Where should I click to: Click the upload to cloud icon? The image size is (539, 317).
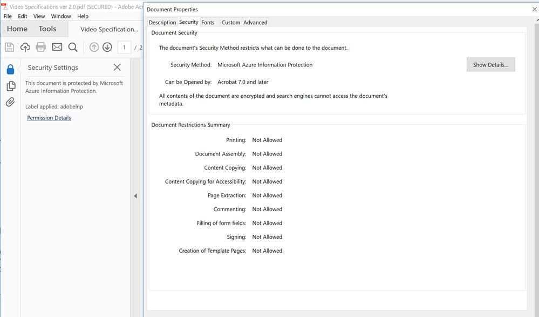(25, 47)
